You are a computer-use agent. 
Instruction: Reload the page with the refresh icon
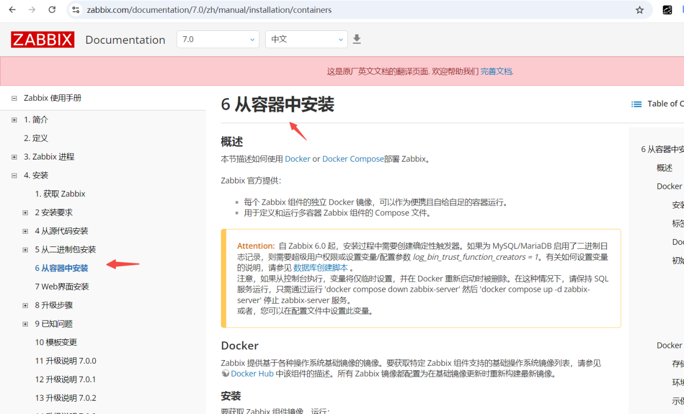[52, 10]
